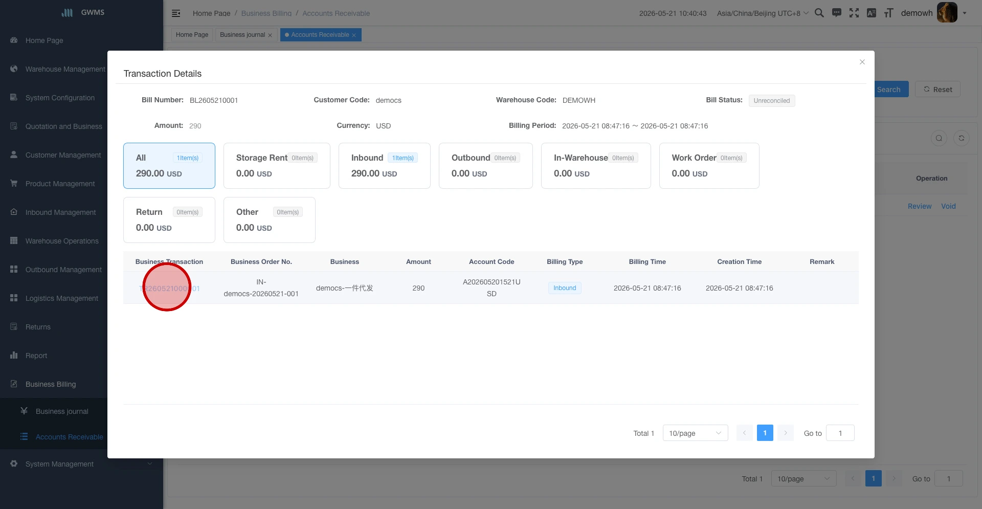Viewport: 982px width, 509px height.
Task: Click Home Page breadcrumb link
Action: (211, 13)
